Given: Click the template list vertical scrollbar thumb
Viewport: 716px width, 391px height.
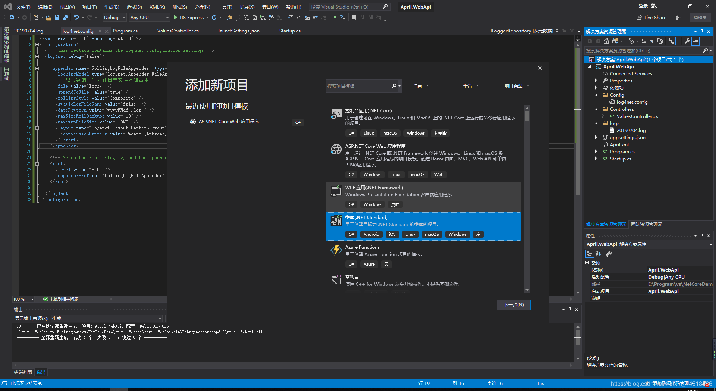Looking at the screenshot, I should [527, 116].
